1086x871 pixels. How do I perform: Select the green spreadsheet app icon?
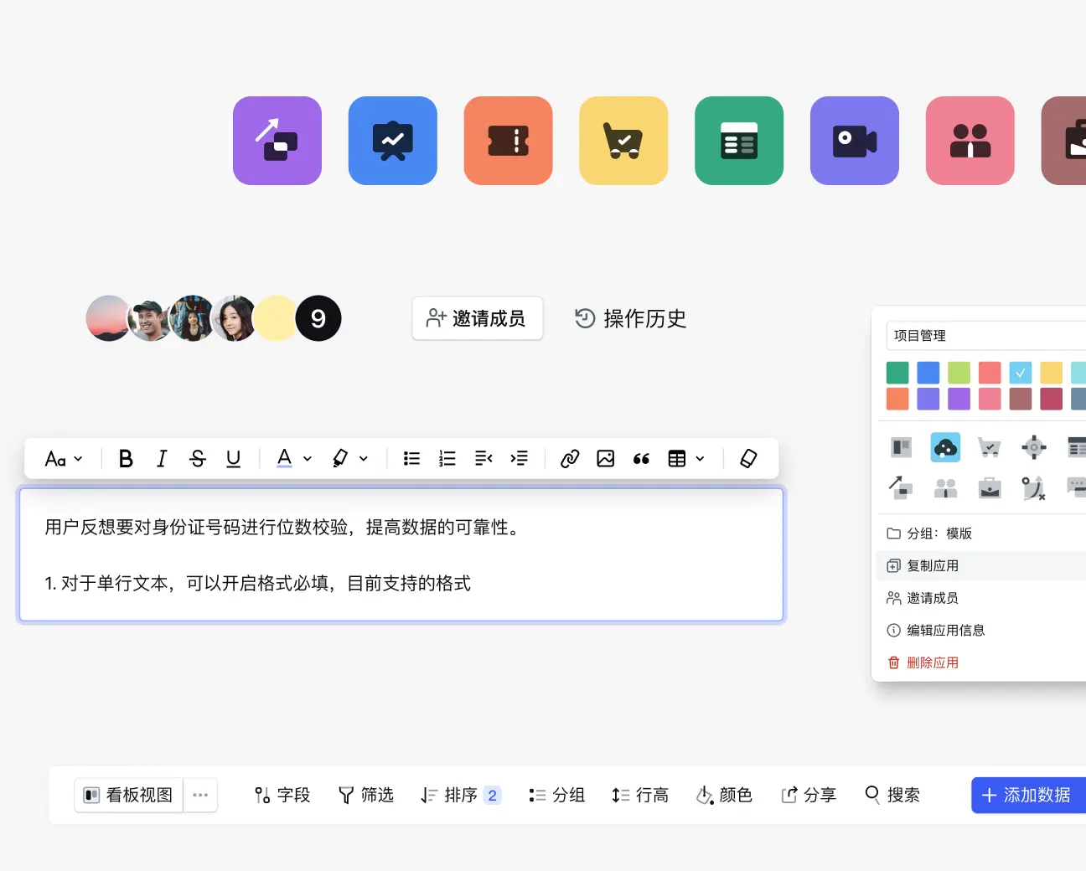tap(738, 141)
